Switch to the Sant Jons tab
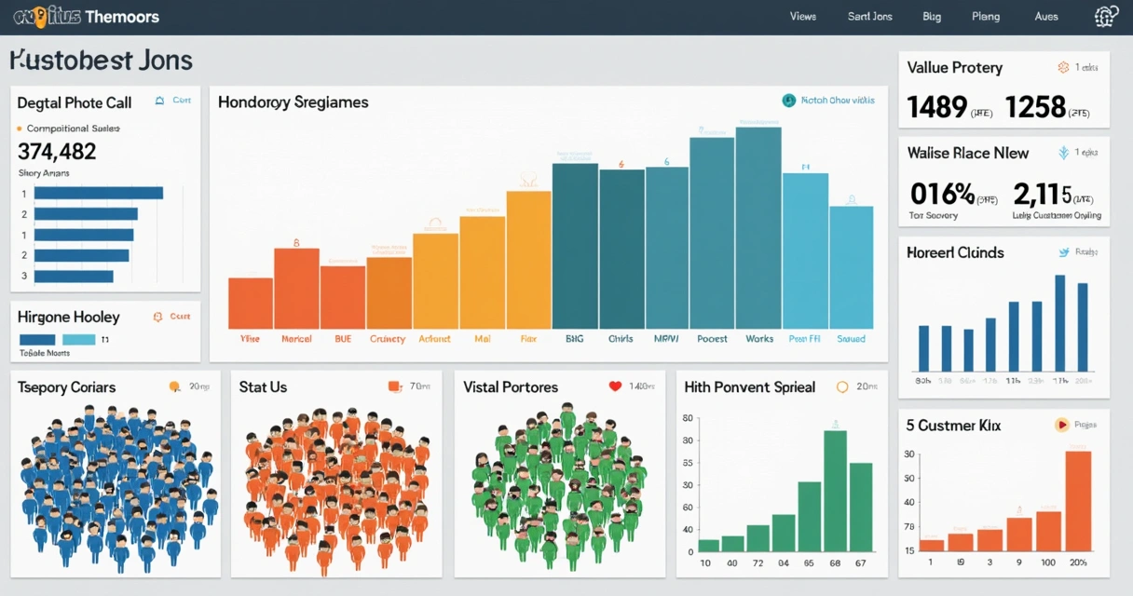The width and height of the screenshot is (1133, 596). click(x=868, y=16)
